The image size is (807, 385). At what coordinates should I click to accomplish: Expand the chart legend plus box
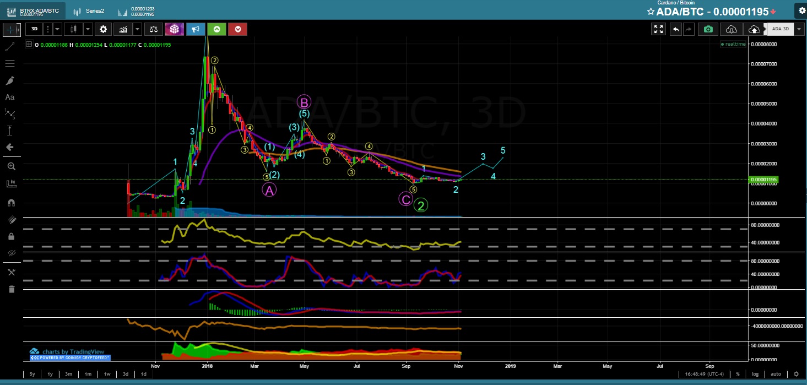click(29, 45)
